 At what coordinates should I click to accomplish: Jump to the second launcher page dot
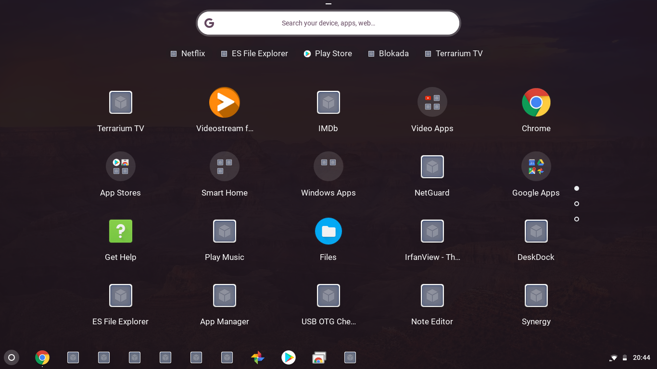(576, 204)
